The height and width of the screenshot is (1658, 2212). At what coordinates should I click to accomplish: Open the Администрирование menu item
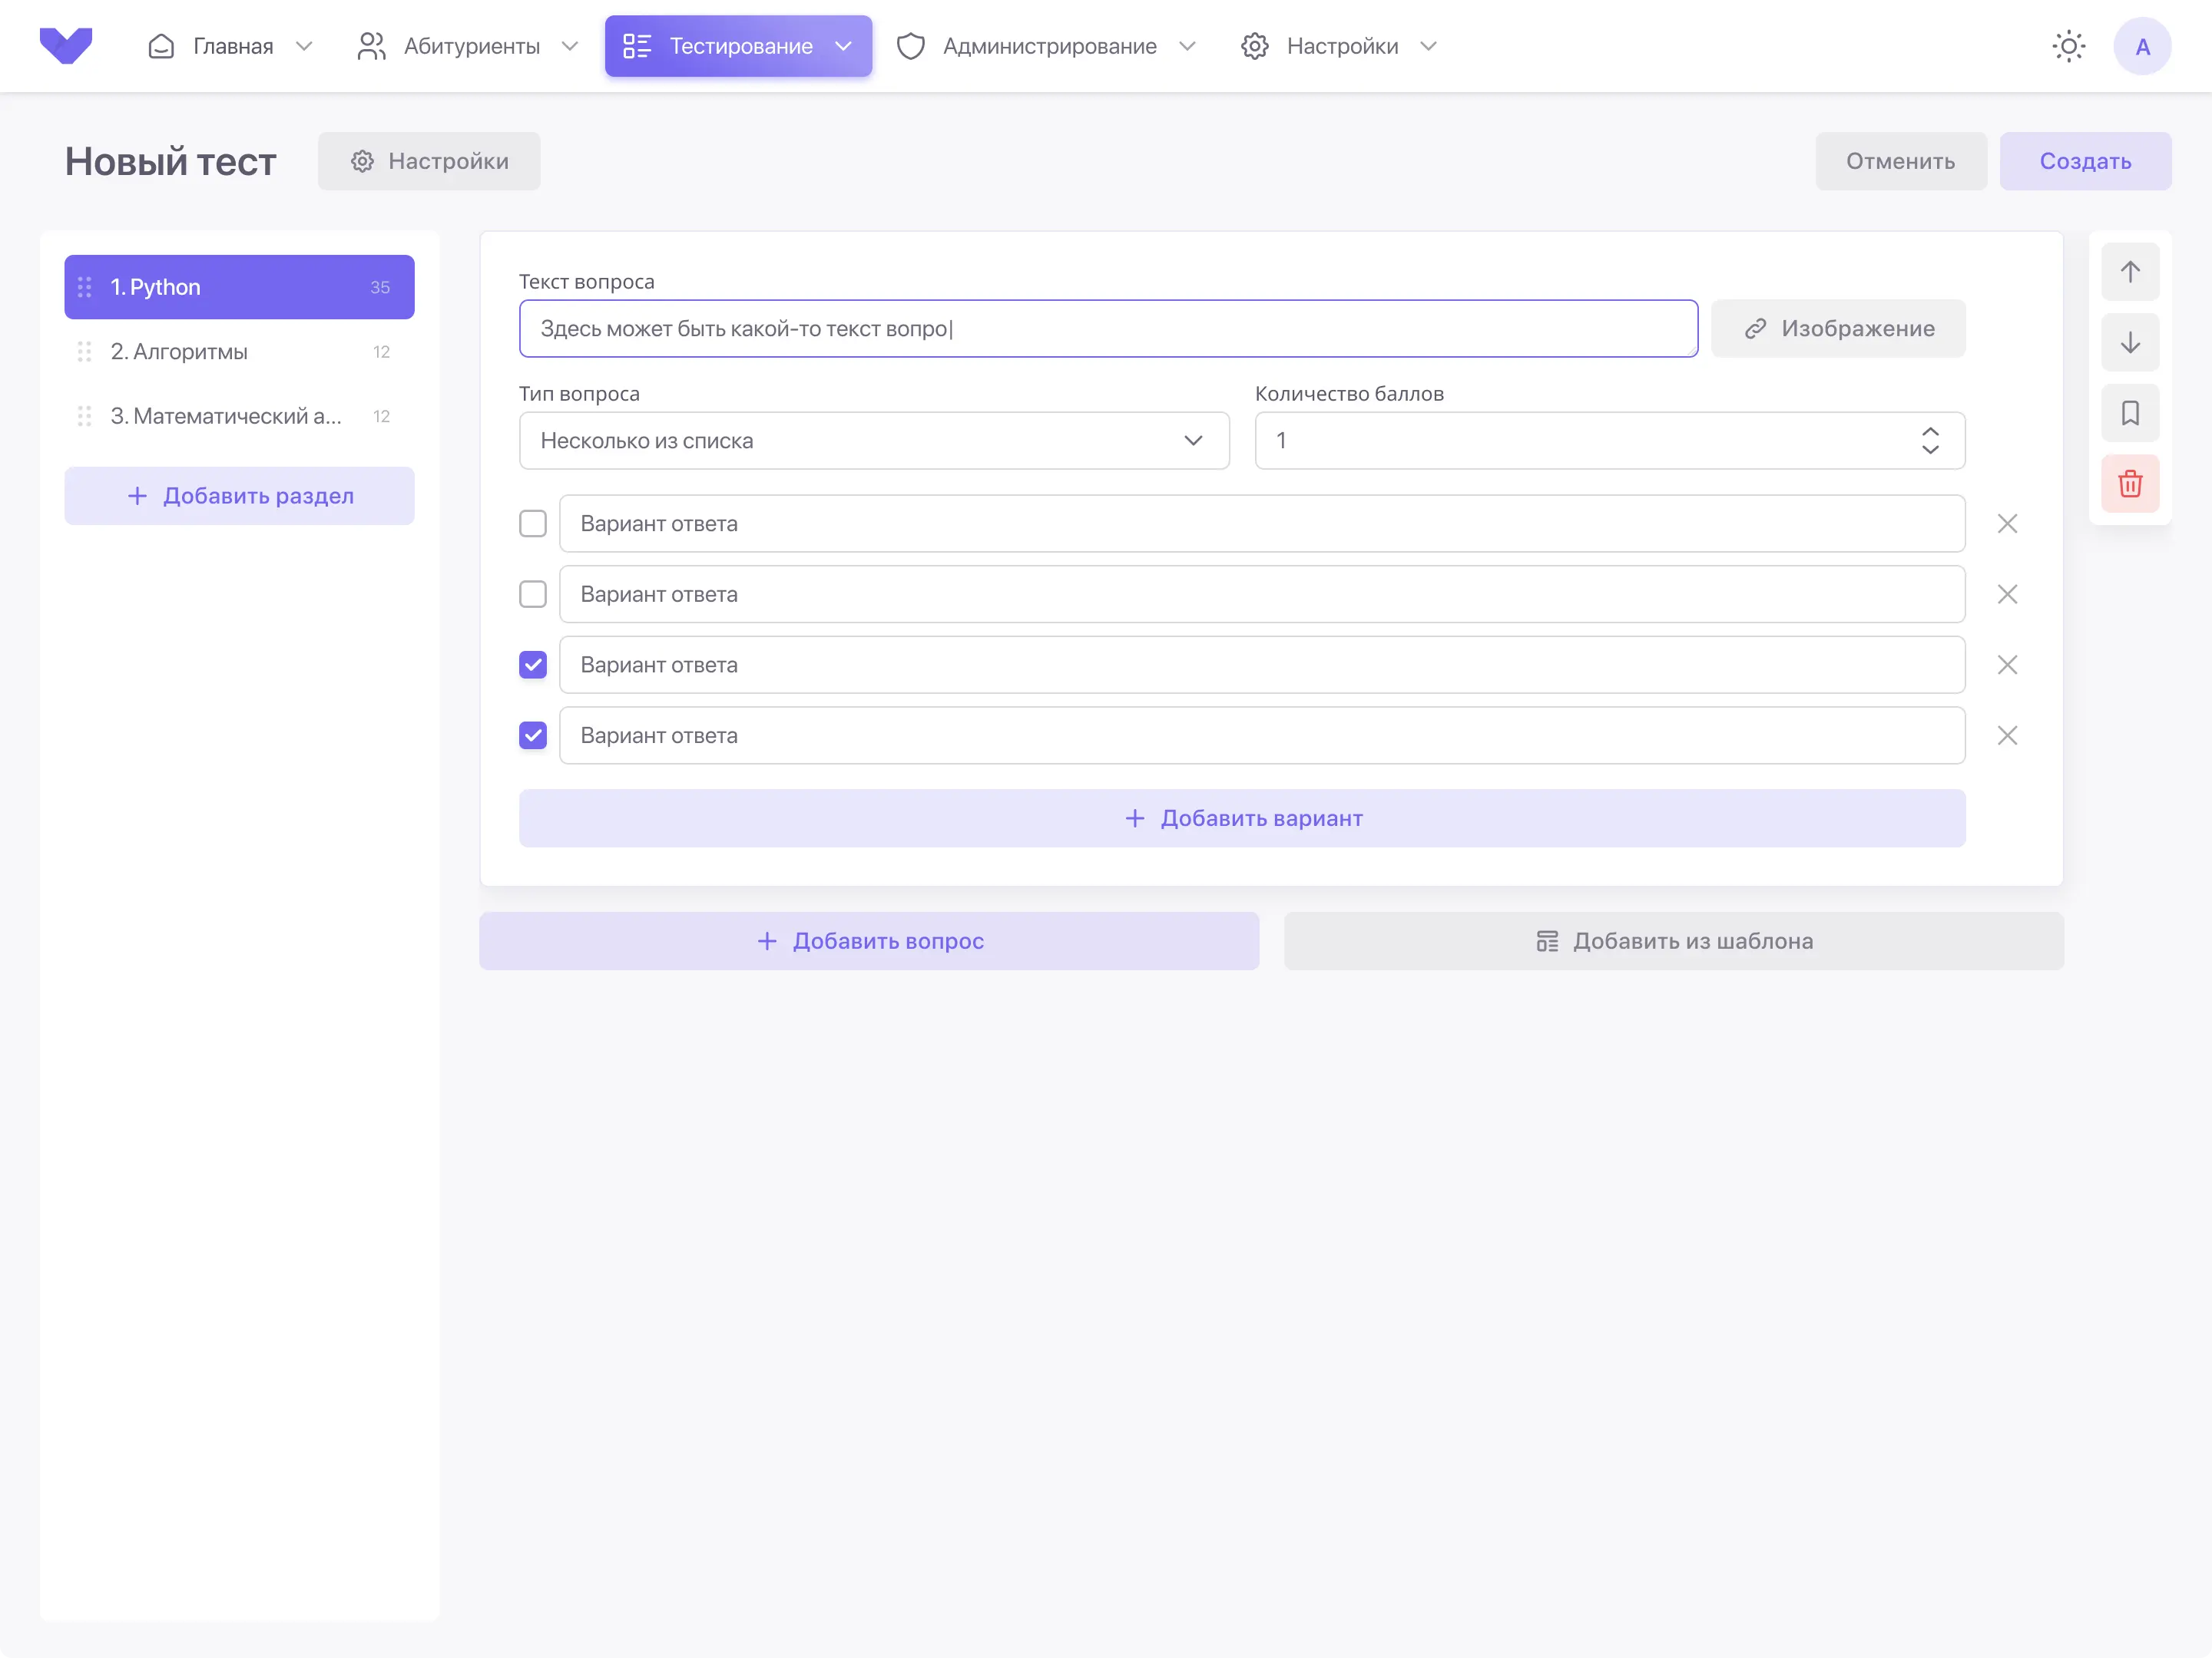tap(1047, 46)
